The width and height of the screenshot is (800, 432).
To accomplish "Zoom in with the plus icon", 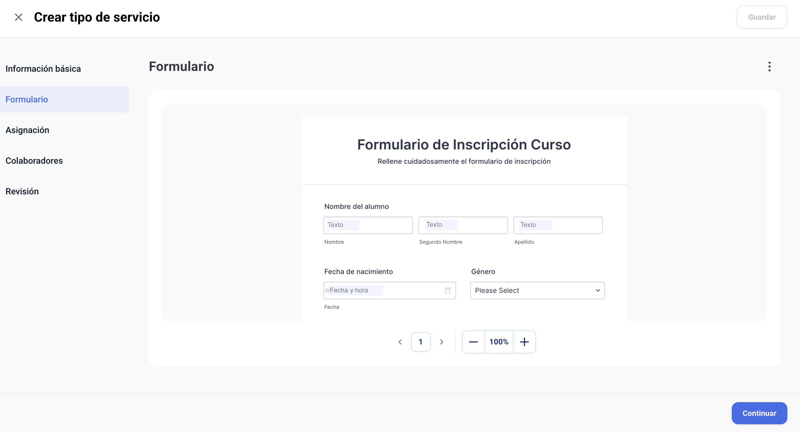I will click(524, 342).
